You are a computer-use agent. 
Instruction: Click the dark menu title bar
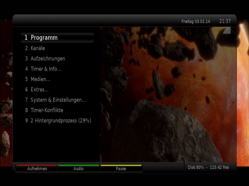click(93, 21)
